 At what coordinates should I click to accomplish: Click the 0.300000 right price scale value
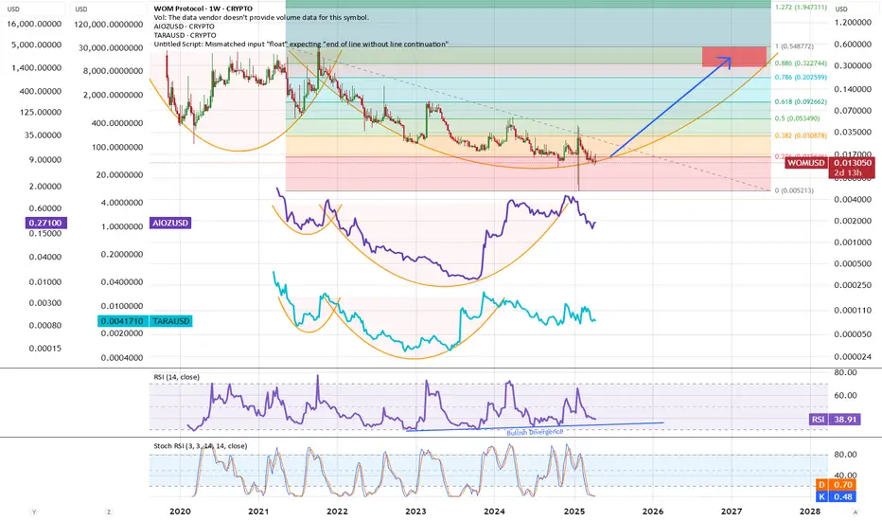coord(854,66)
